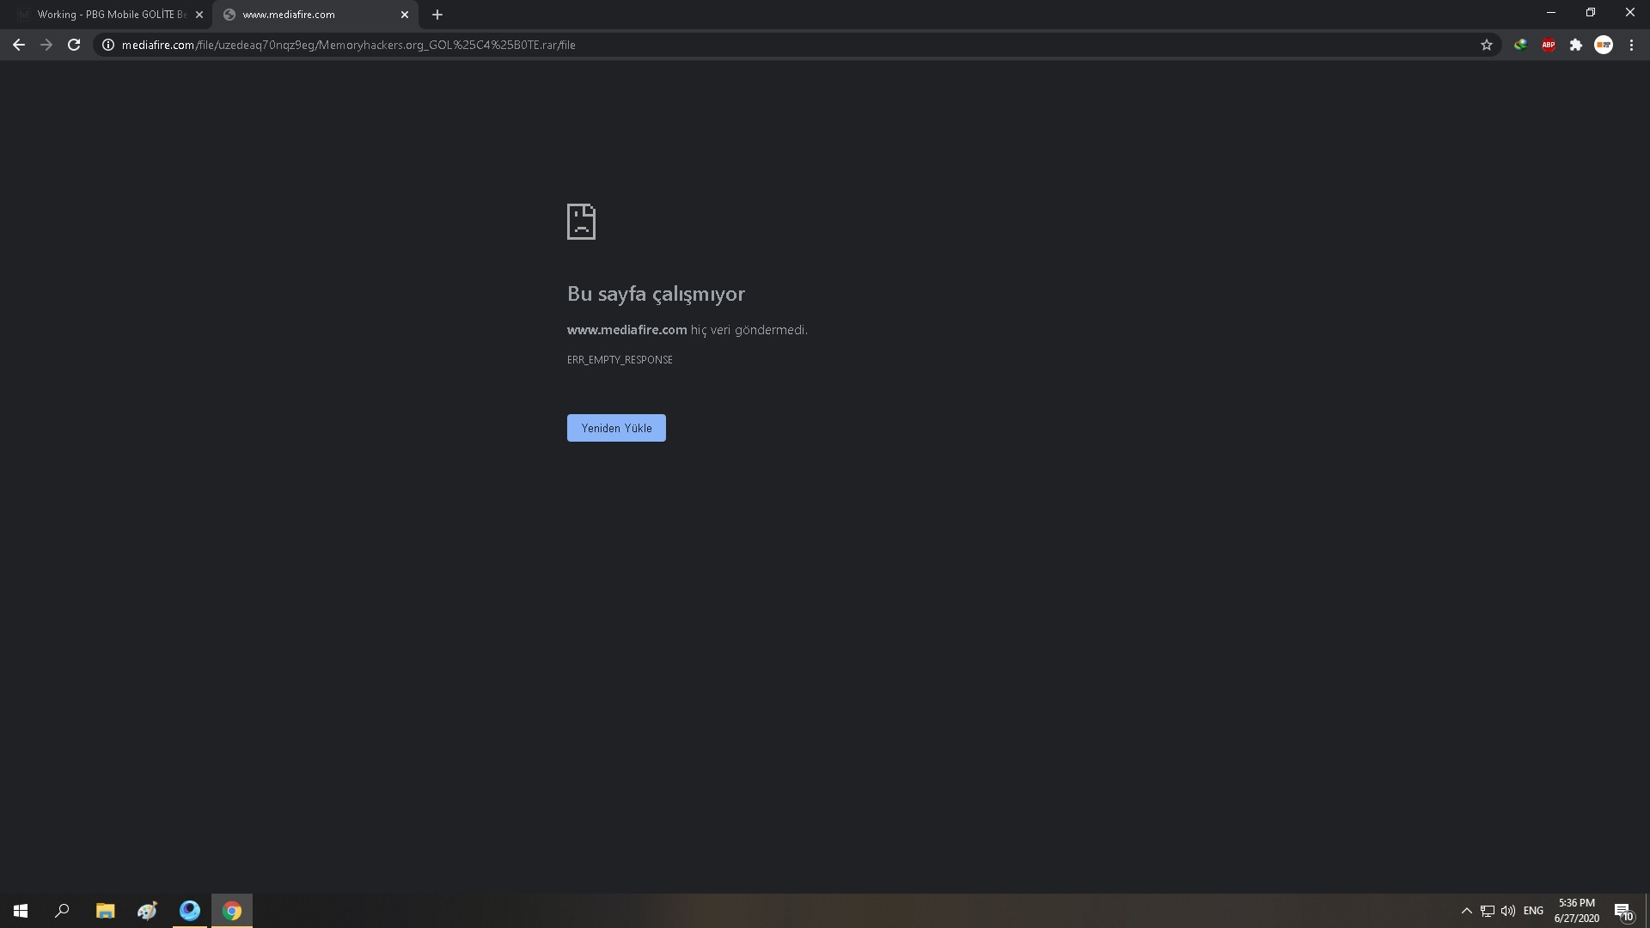Open the blue circle app in taskbar
Screen dimensions: 1650x928
click(189, 911)
